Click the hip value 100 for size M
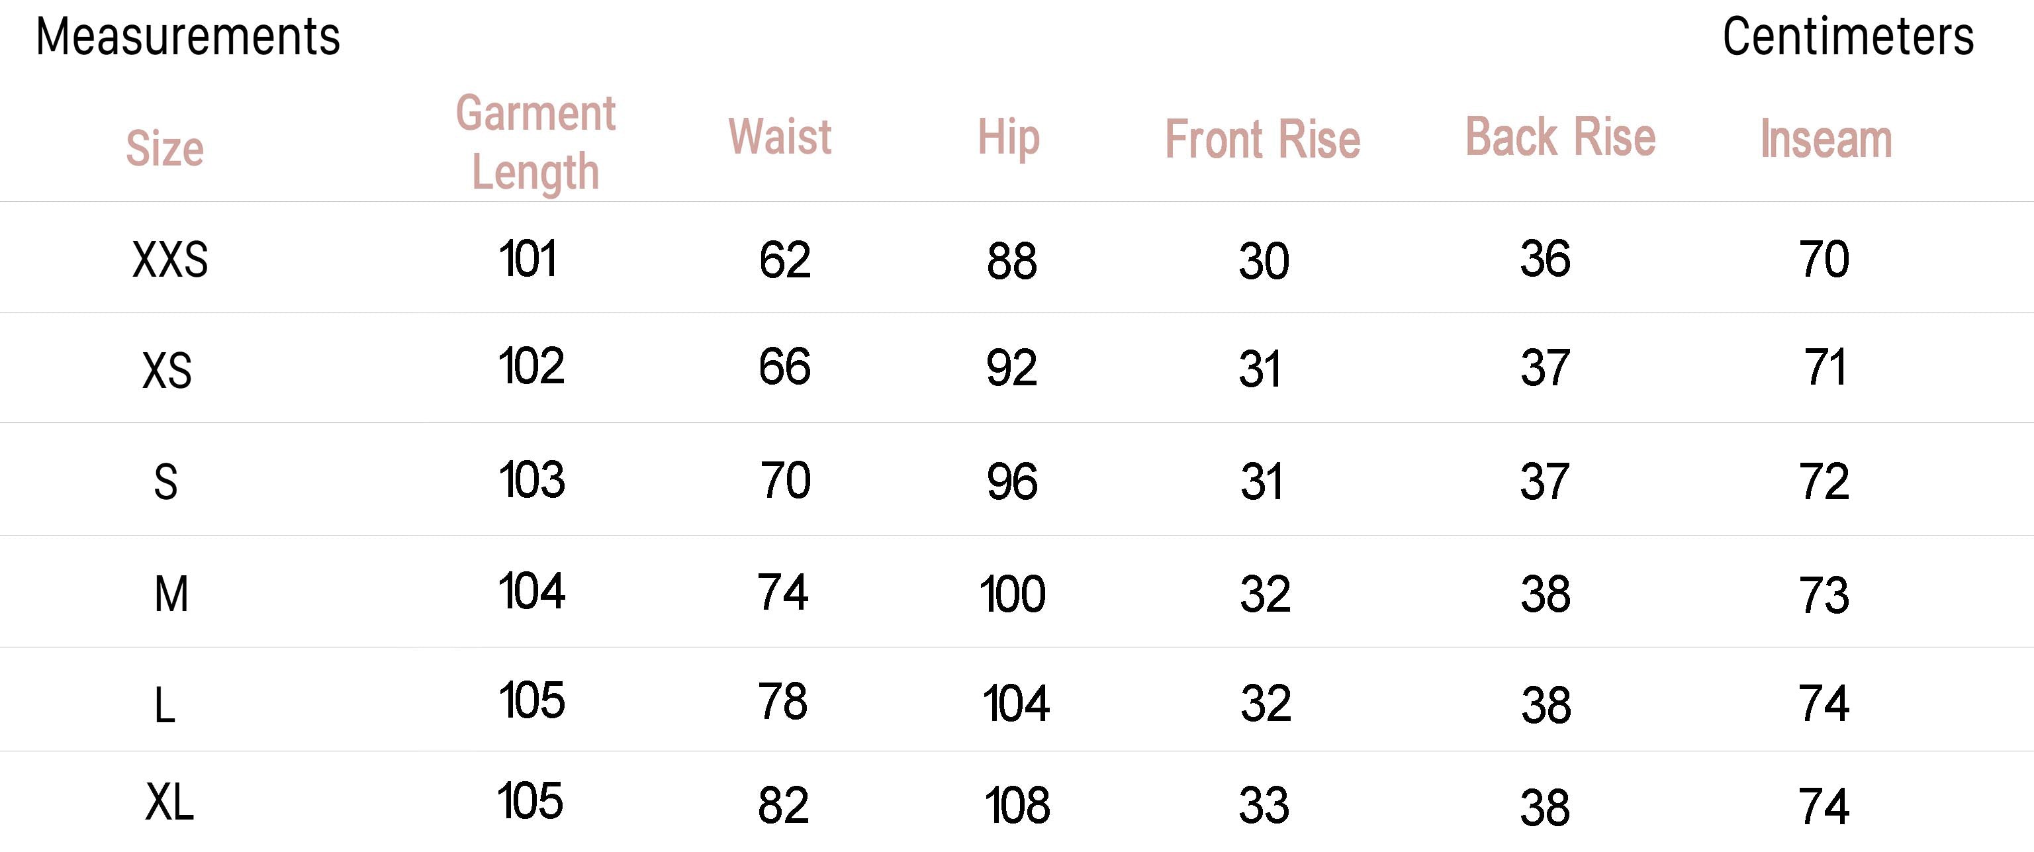The image size is (2034, 852). click(1012, 594)
